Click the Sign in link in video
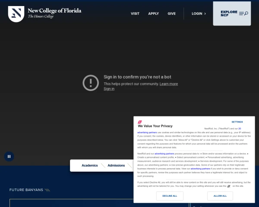Image resolution: width=259 pixels, height=207 pixels. 109,89
